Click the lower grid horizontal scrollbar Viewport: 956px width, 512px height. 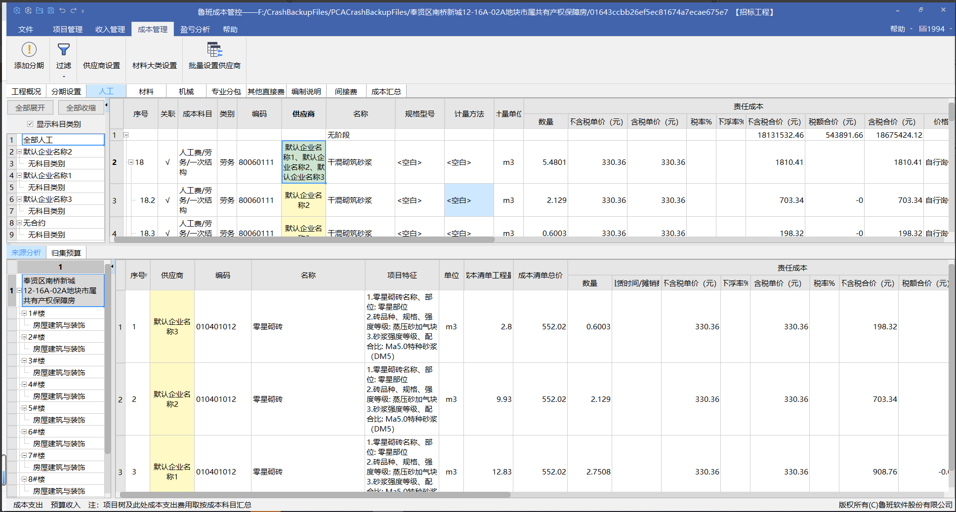click(x=315, y=495)
